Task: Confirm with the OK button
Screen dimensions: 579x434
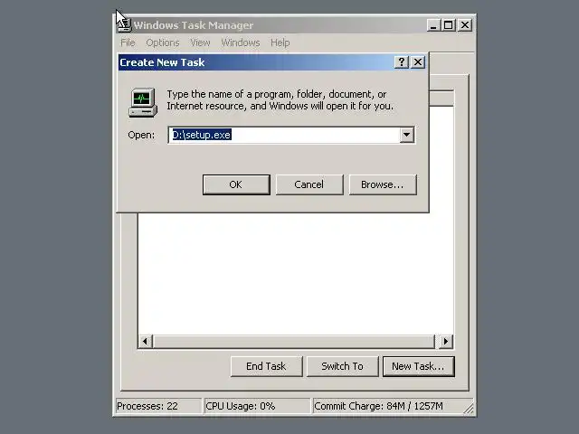Action: (236, 184)
